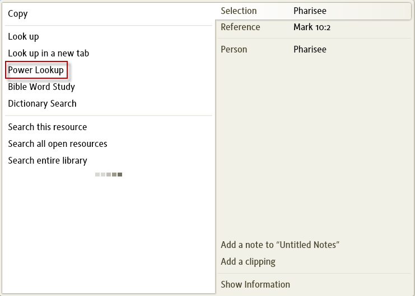Screen dimensions: 415x296
Task: Add a note to "Untitled Notes"
Action: pos(280,245)
